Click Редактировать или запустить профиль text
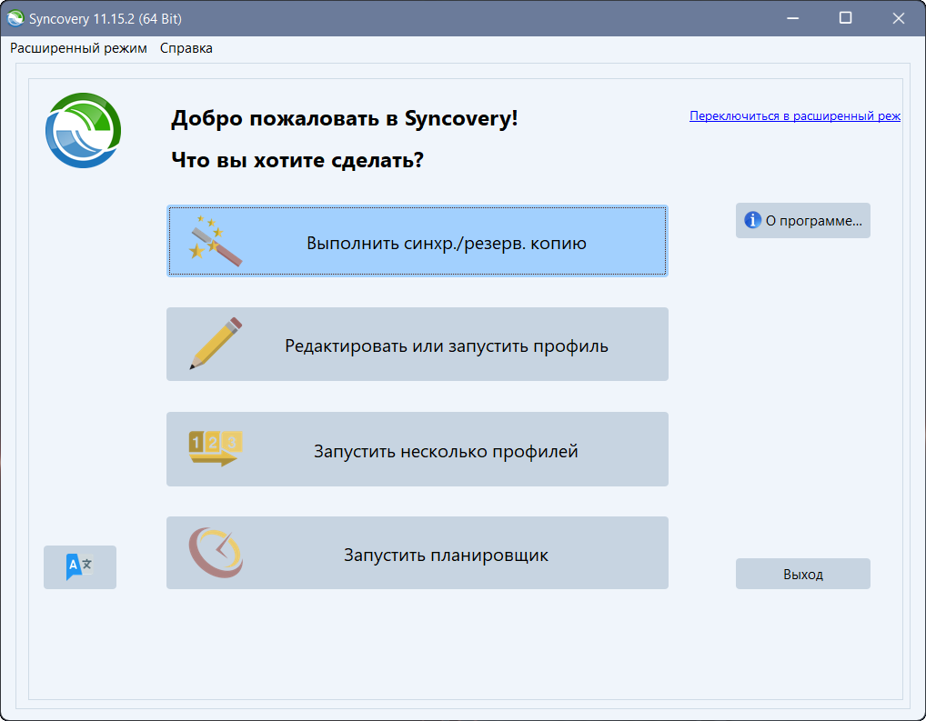Screen dimensions: 926x721 (447, 346)
